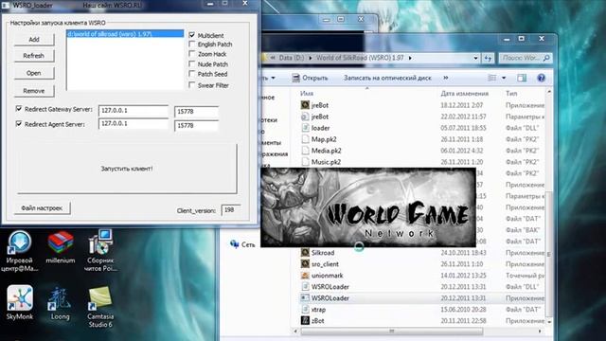Click Data (D:) breadcrumb
This screenshot has width=606, height=341.
[x=292, y=58]
